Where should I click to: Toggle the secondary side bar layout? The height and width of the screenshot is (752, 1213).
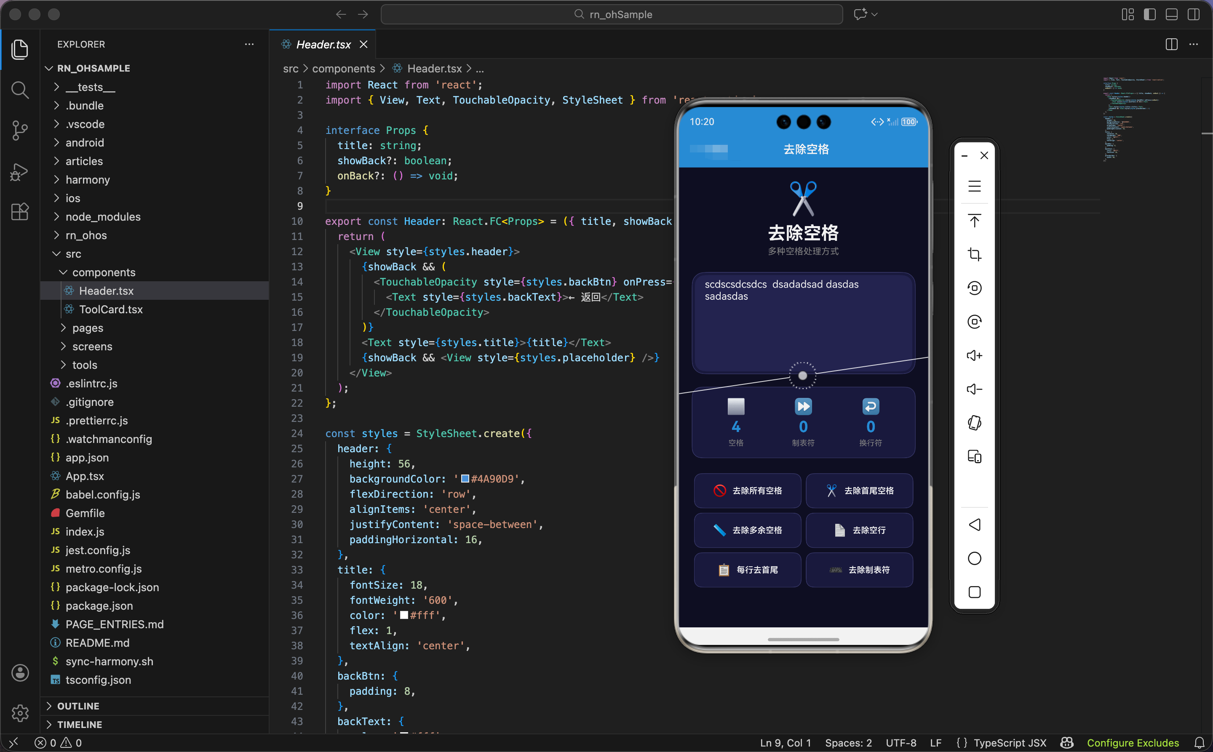(1193, 14)
